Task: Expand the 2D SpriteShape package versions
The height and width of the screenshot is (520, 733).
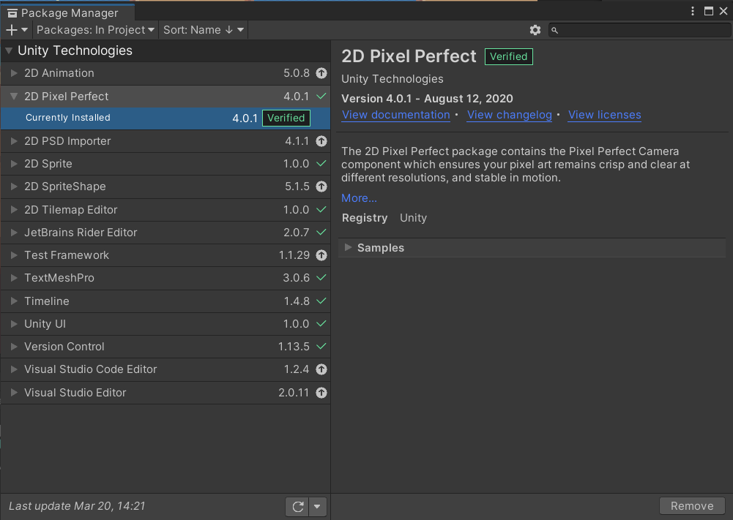Action: (x=14, y=186)
